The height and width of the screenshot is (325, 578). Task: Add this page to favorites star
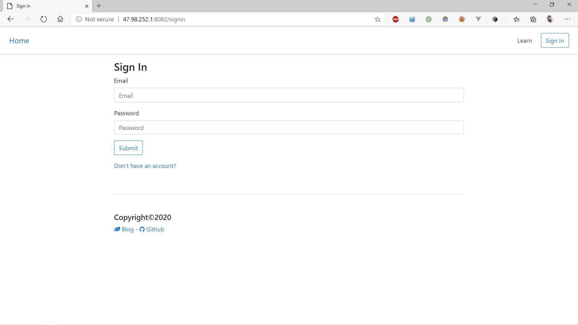(378, 19)
